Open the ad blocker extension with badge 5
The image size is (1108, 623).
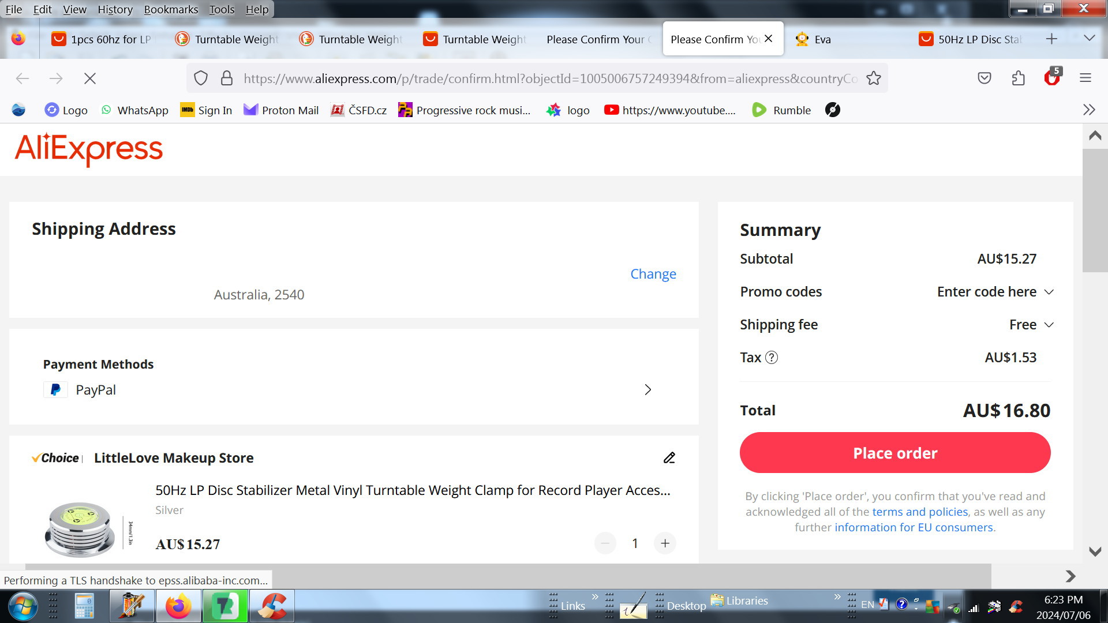click(1051, 79)
